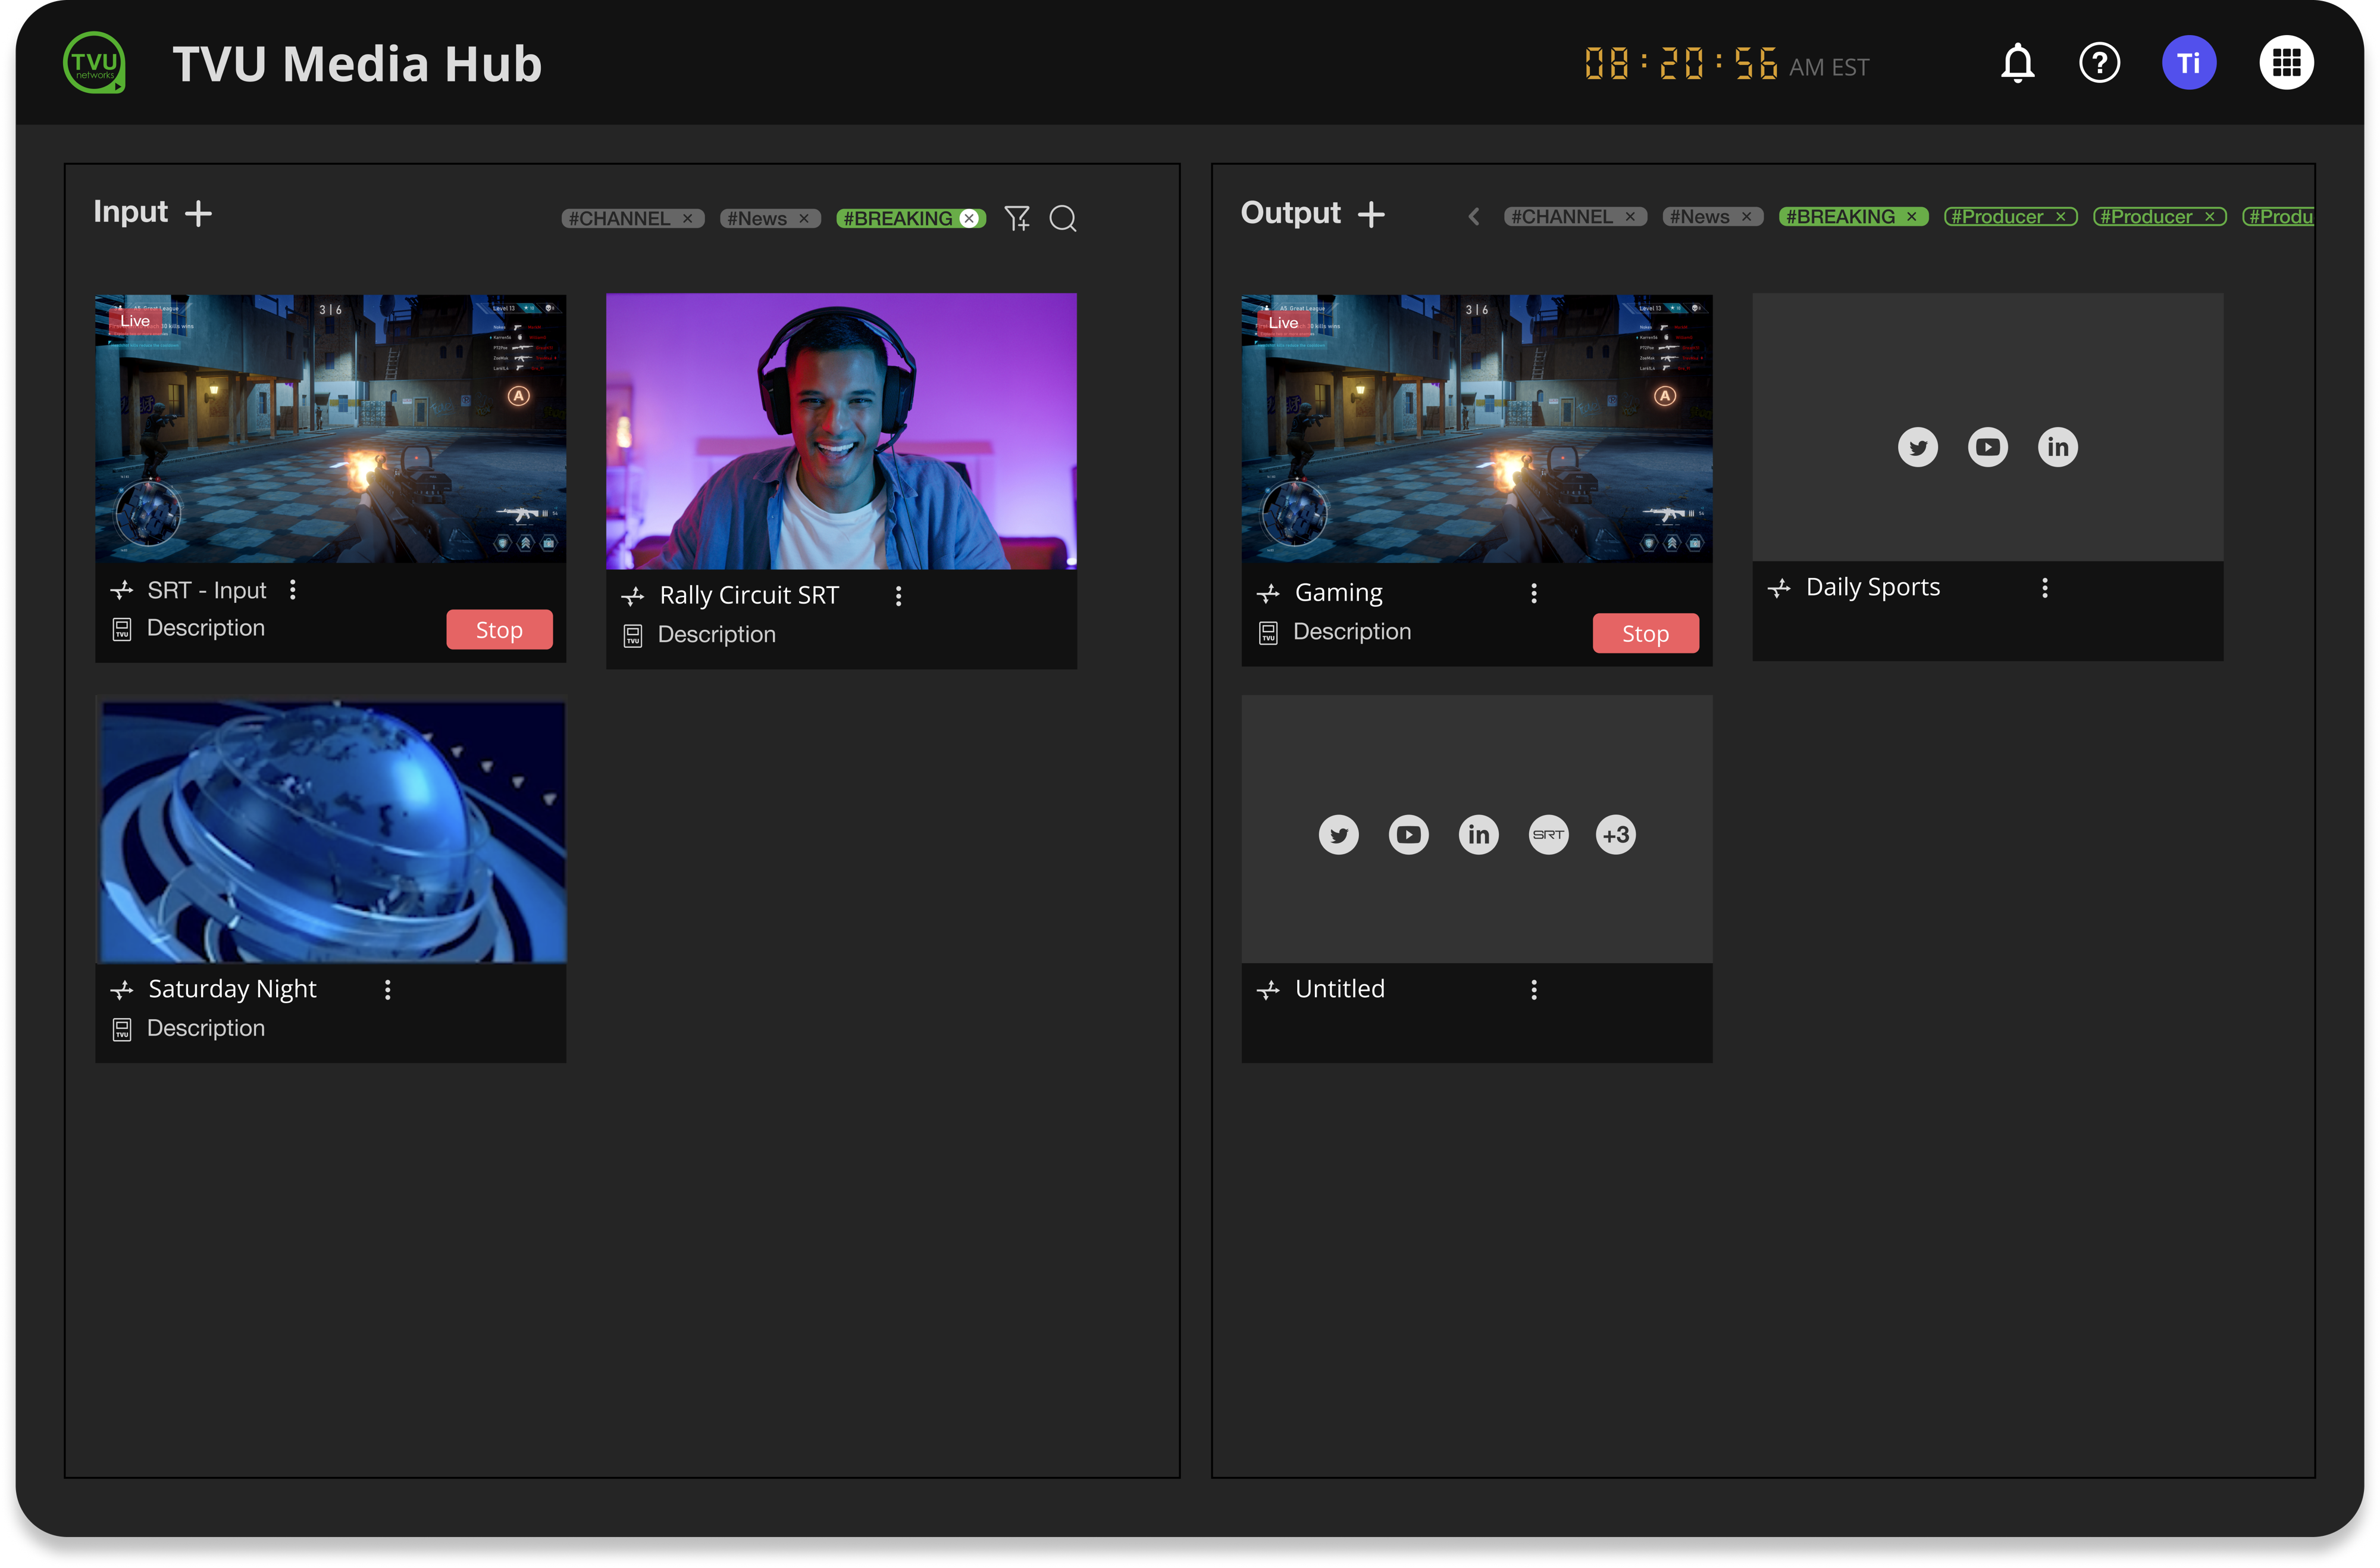Add a new output with the plus icon
The width and height of the screenshot is (2380, 1568).
1371,214
